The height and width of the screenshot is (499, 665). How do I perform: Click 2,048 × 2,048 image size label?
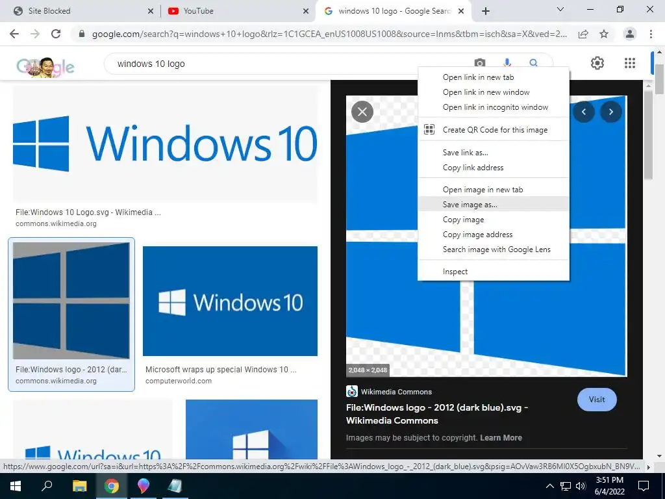(x=368, y=370)
